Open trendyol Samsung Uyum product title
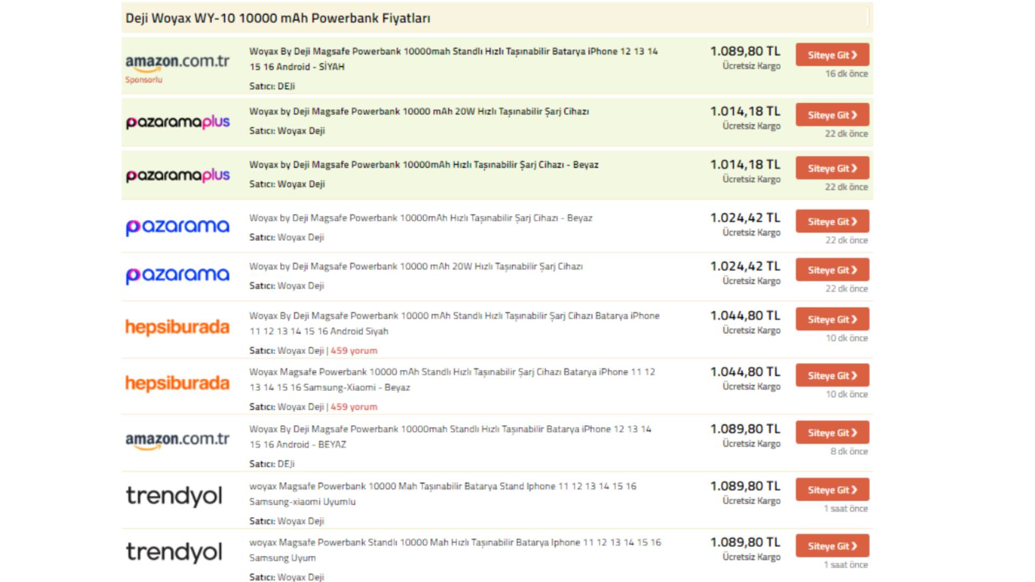Viewport: 1035px width, 582px height. tap(455, 550)
